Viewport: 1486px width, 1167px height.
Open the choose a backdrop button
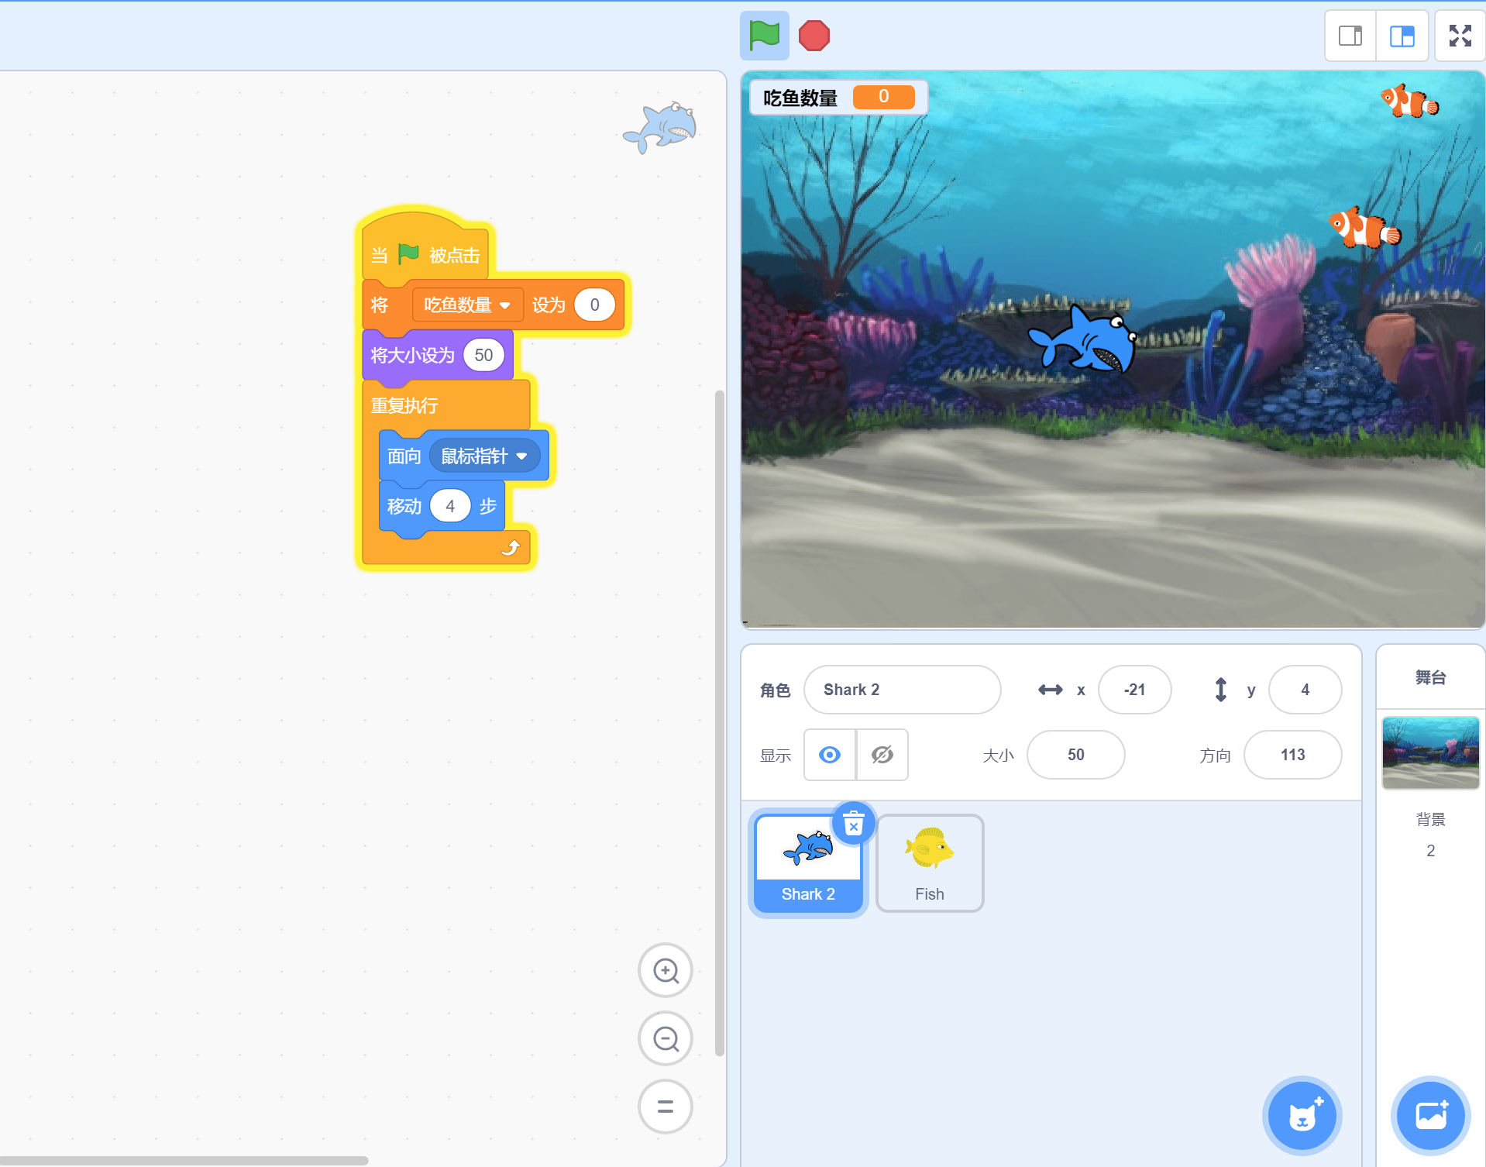pos(1430,1116)
